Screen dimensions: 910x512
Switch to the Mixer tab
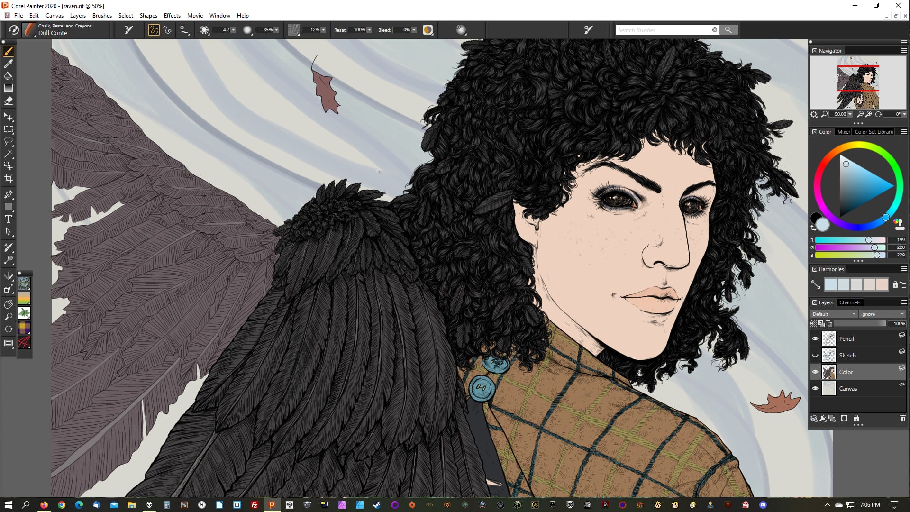[x=843, y=132]
